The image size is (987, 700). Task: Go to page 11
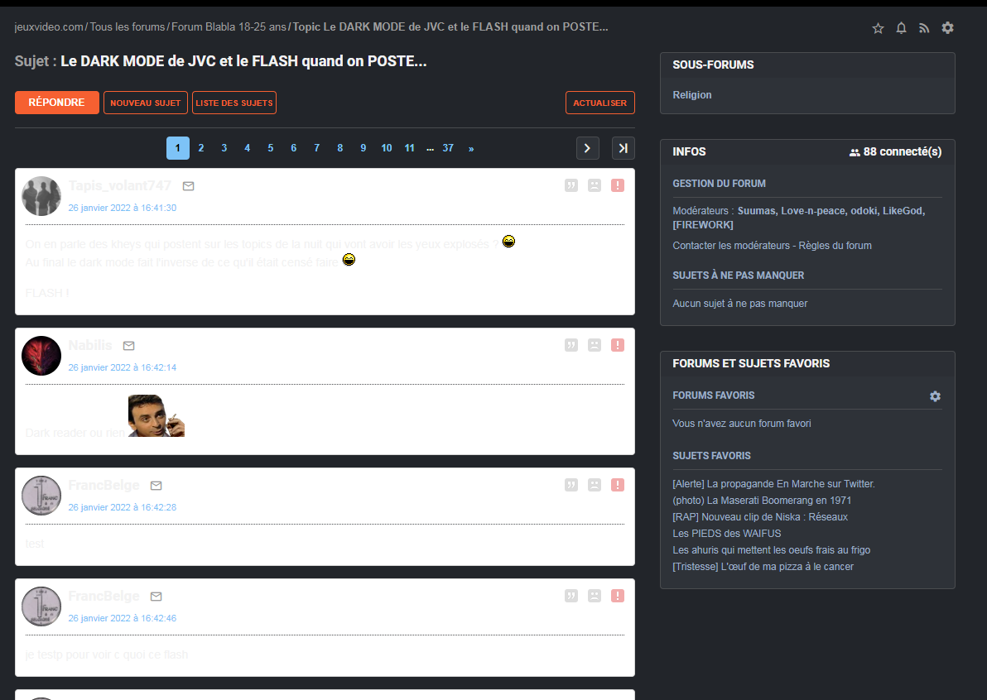409,148
